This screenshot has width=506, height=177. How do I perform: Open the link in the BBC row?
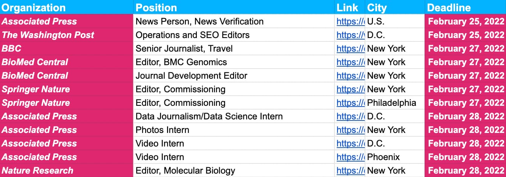[350, 49]
